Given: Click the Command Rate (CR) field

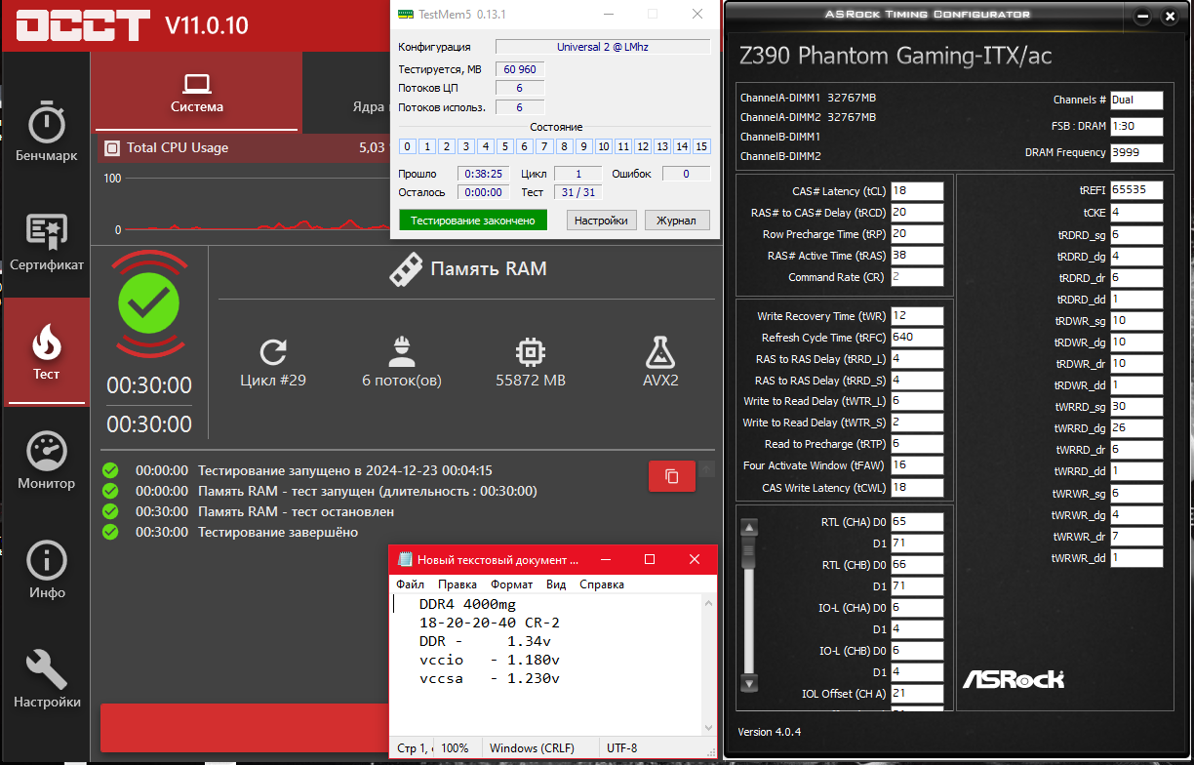Looking at the screenshot, I should [x=916, y=277].
